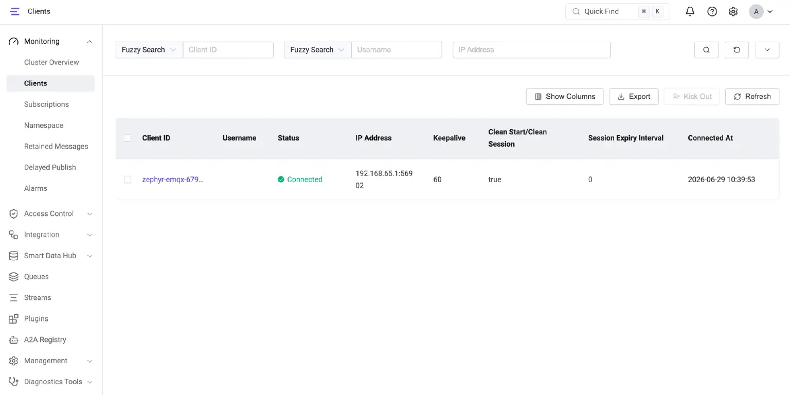
Task: Click the help question mark icon
Action: (x=712, y=11)
